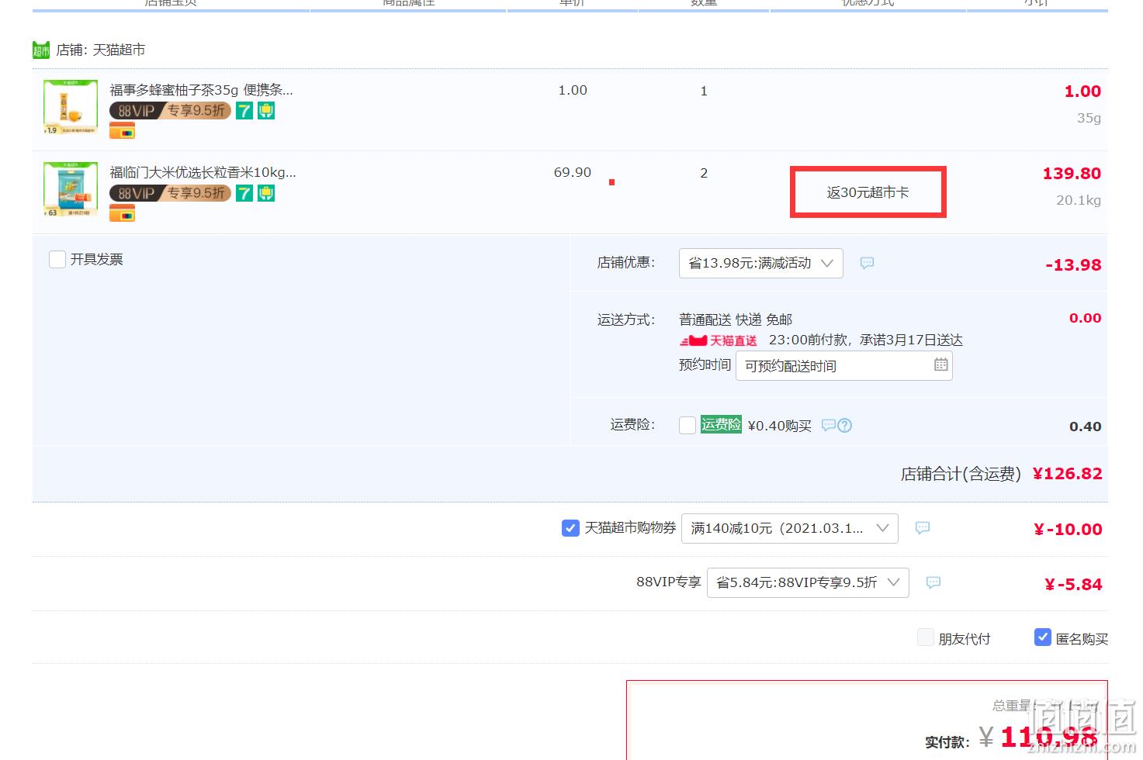Open the 天猫超市 store name link
This screenshot has width=1143, height=760.
(119, 50)
